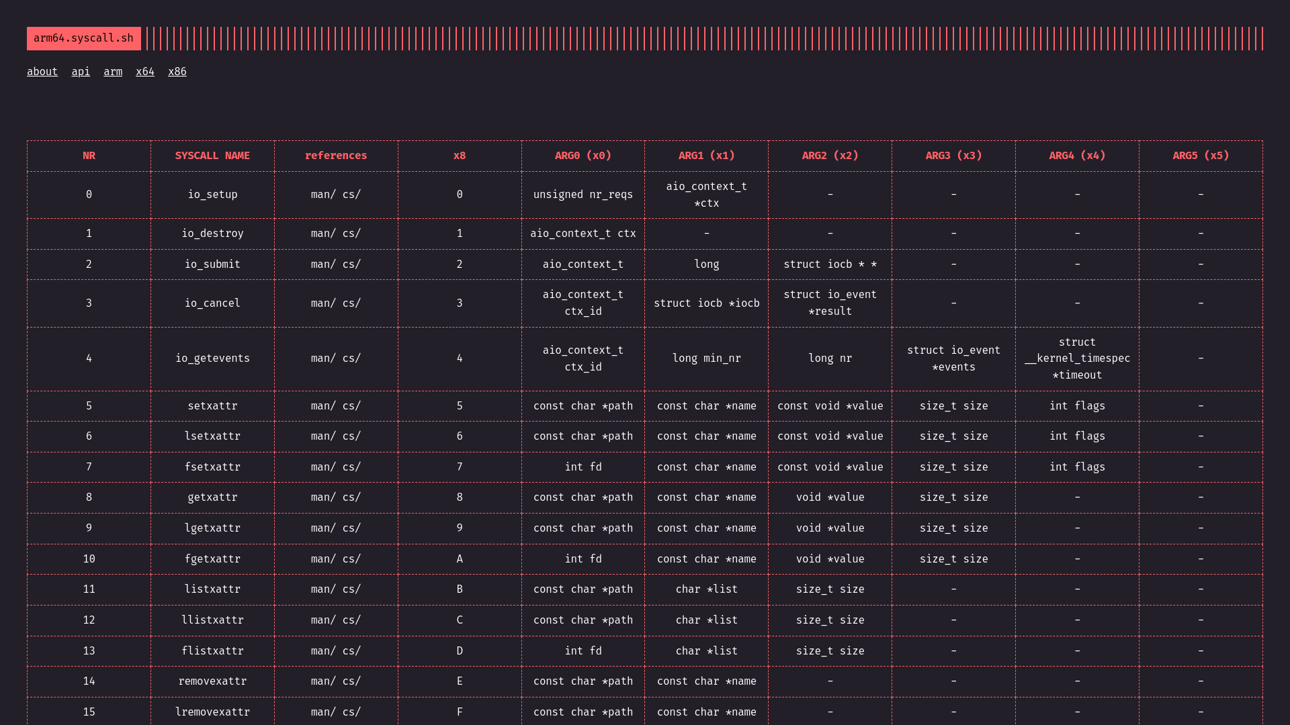Open the cs/ link for lsetxattr
This screenshot has height=725, width=1290.
coord(352,436)
